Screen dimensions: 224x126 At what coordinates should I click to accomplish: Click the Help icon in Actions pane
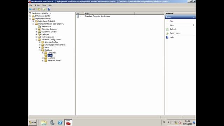[x=167, y=37]
